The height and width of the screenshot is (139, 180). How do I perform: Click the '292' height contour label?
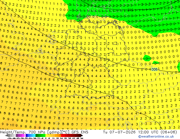130,10
